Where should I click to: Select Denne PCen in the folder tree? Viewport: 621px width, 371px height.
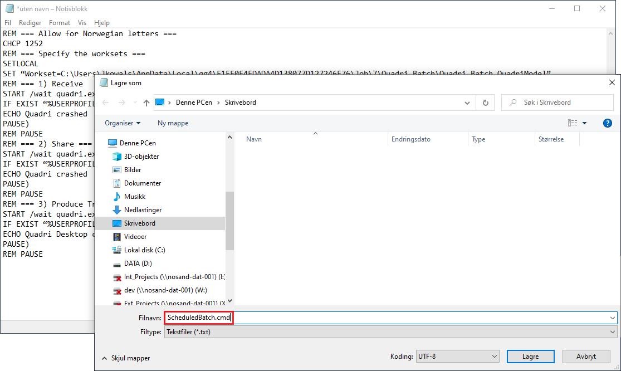[138, 143]
